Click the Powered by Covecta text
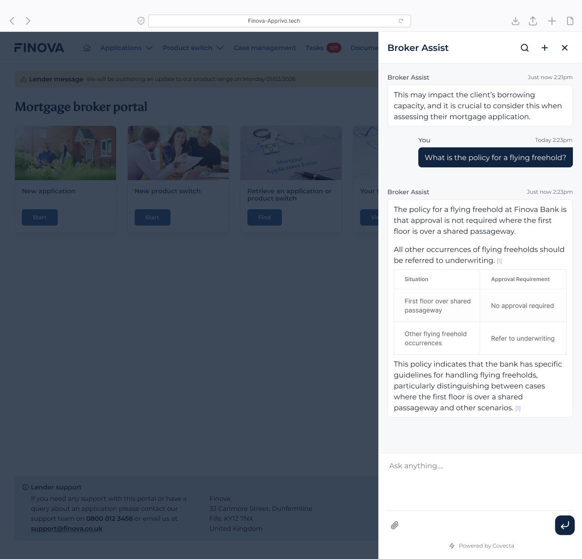 486,546
